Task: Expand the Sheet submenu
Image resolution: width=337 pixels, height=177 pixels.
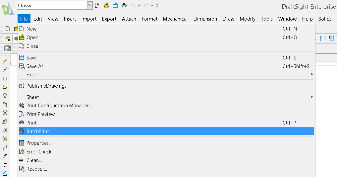Action: click(166, 97)
